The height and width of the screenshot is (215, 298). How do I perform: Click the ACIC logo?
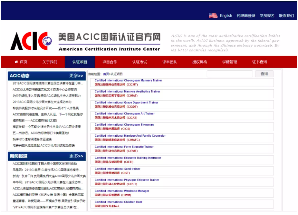click(31, 41)
